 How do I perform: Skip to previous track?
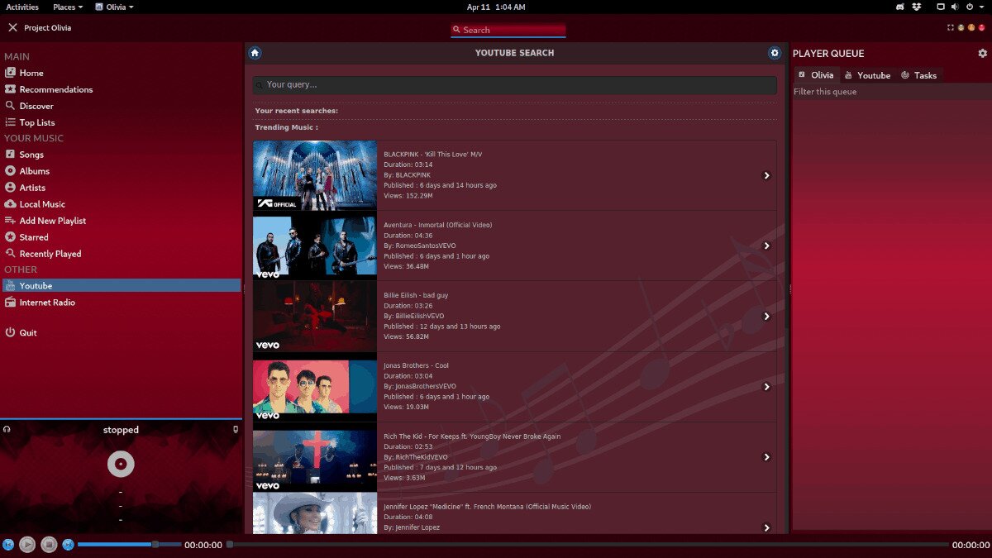(8, 545)
